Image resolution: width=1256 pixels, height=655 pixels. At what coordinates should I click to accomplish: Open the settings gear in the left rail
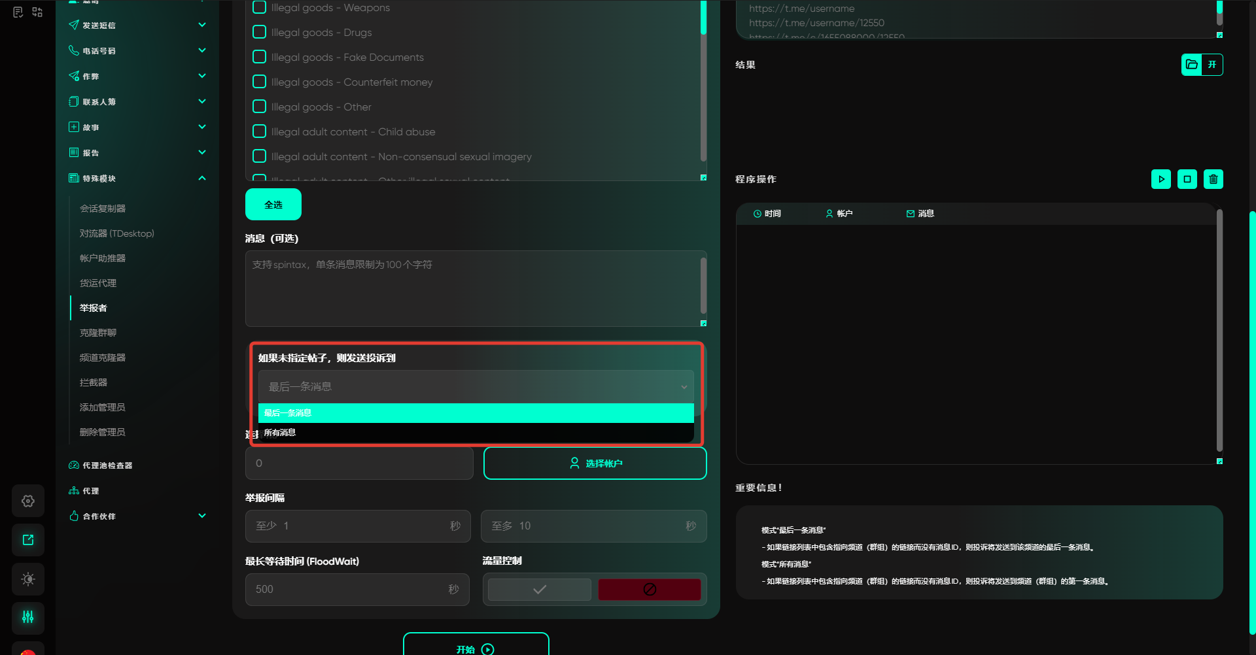[x=28, y=501]
